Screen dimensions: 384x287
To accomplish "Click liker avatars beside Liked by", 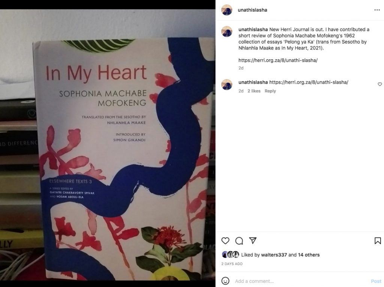I will [230, 255].
